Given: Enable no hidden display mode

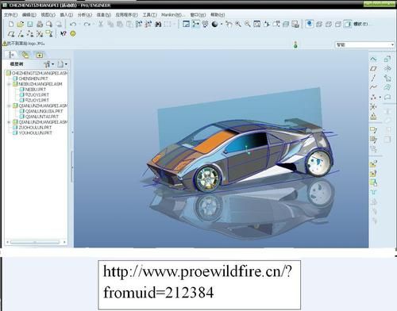Looking at the screenshot, I should (338, 25).
